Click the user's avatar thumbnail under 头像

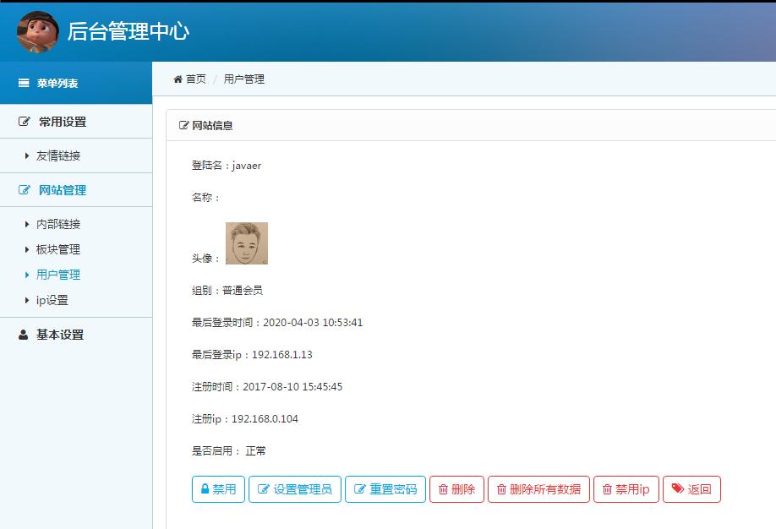246,243
